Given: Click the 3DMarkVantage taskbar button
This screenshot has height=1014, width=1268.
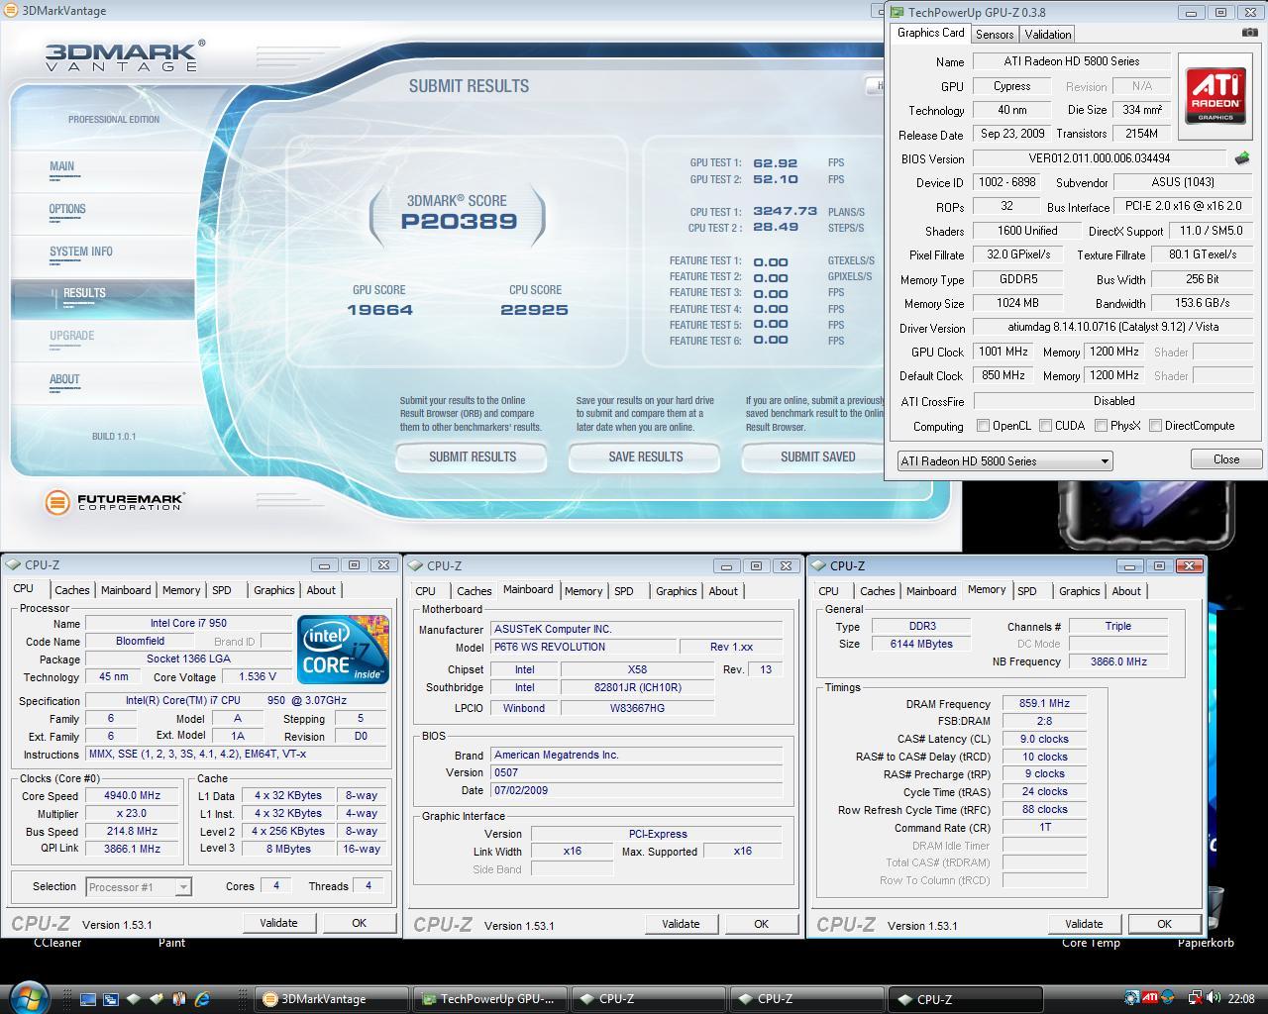Looking at the screenshot, I should pos(332,999).
